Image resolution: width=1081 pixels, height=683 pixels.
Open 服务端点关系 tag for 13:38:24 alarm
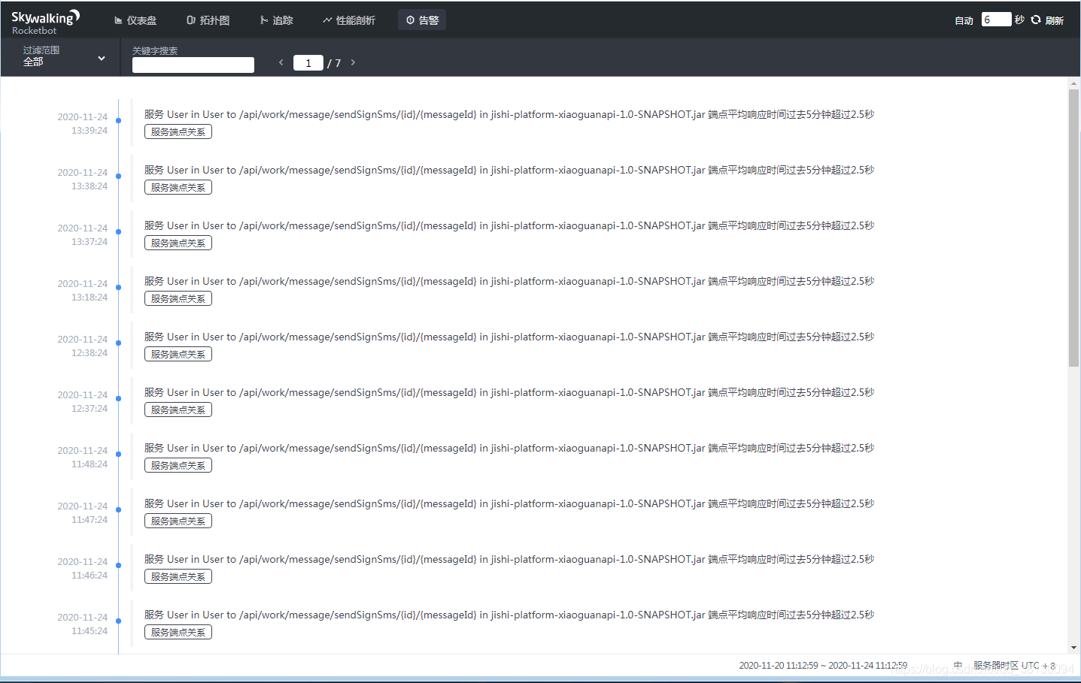pyautogui.click(x=178, y=187)
